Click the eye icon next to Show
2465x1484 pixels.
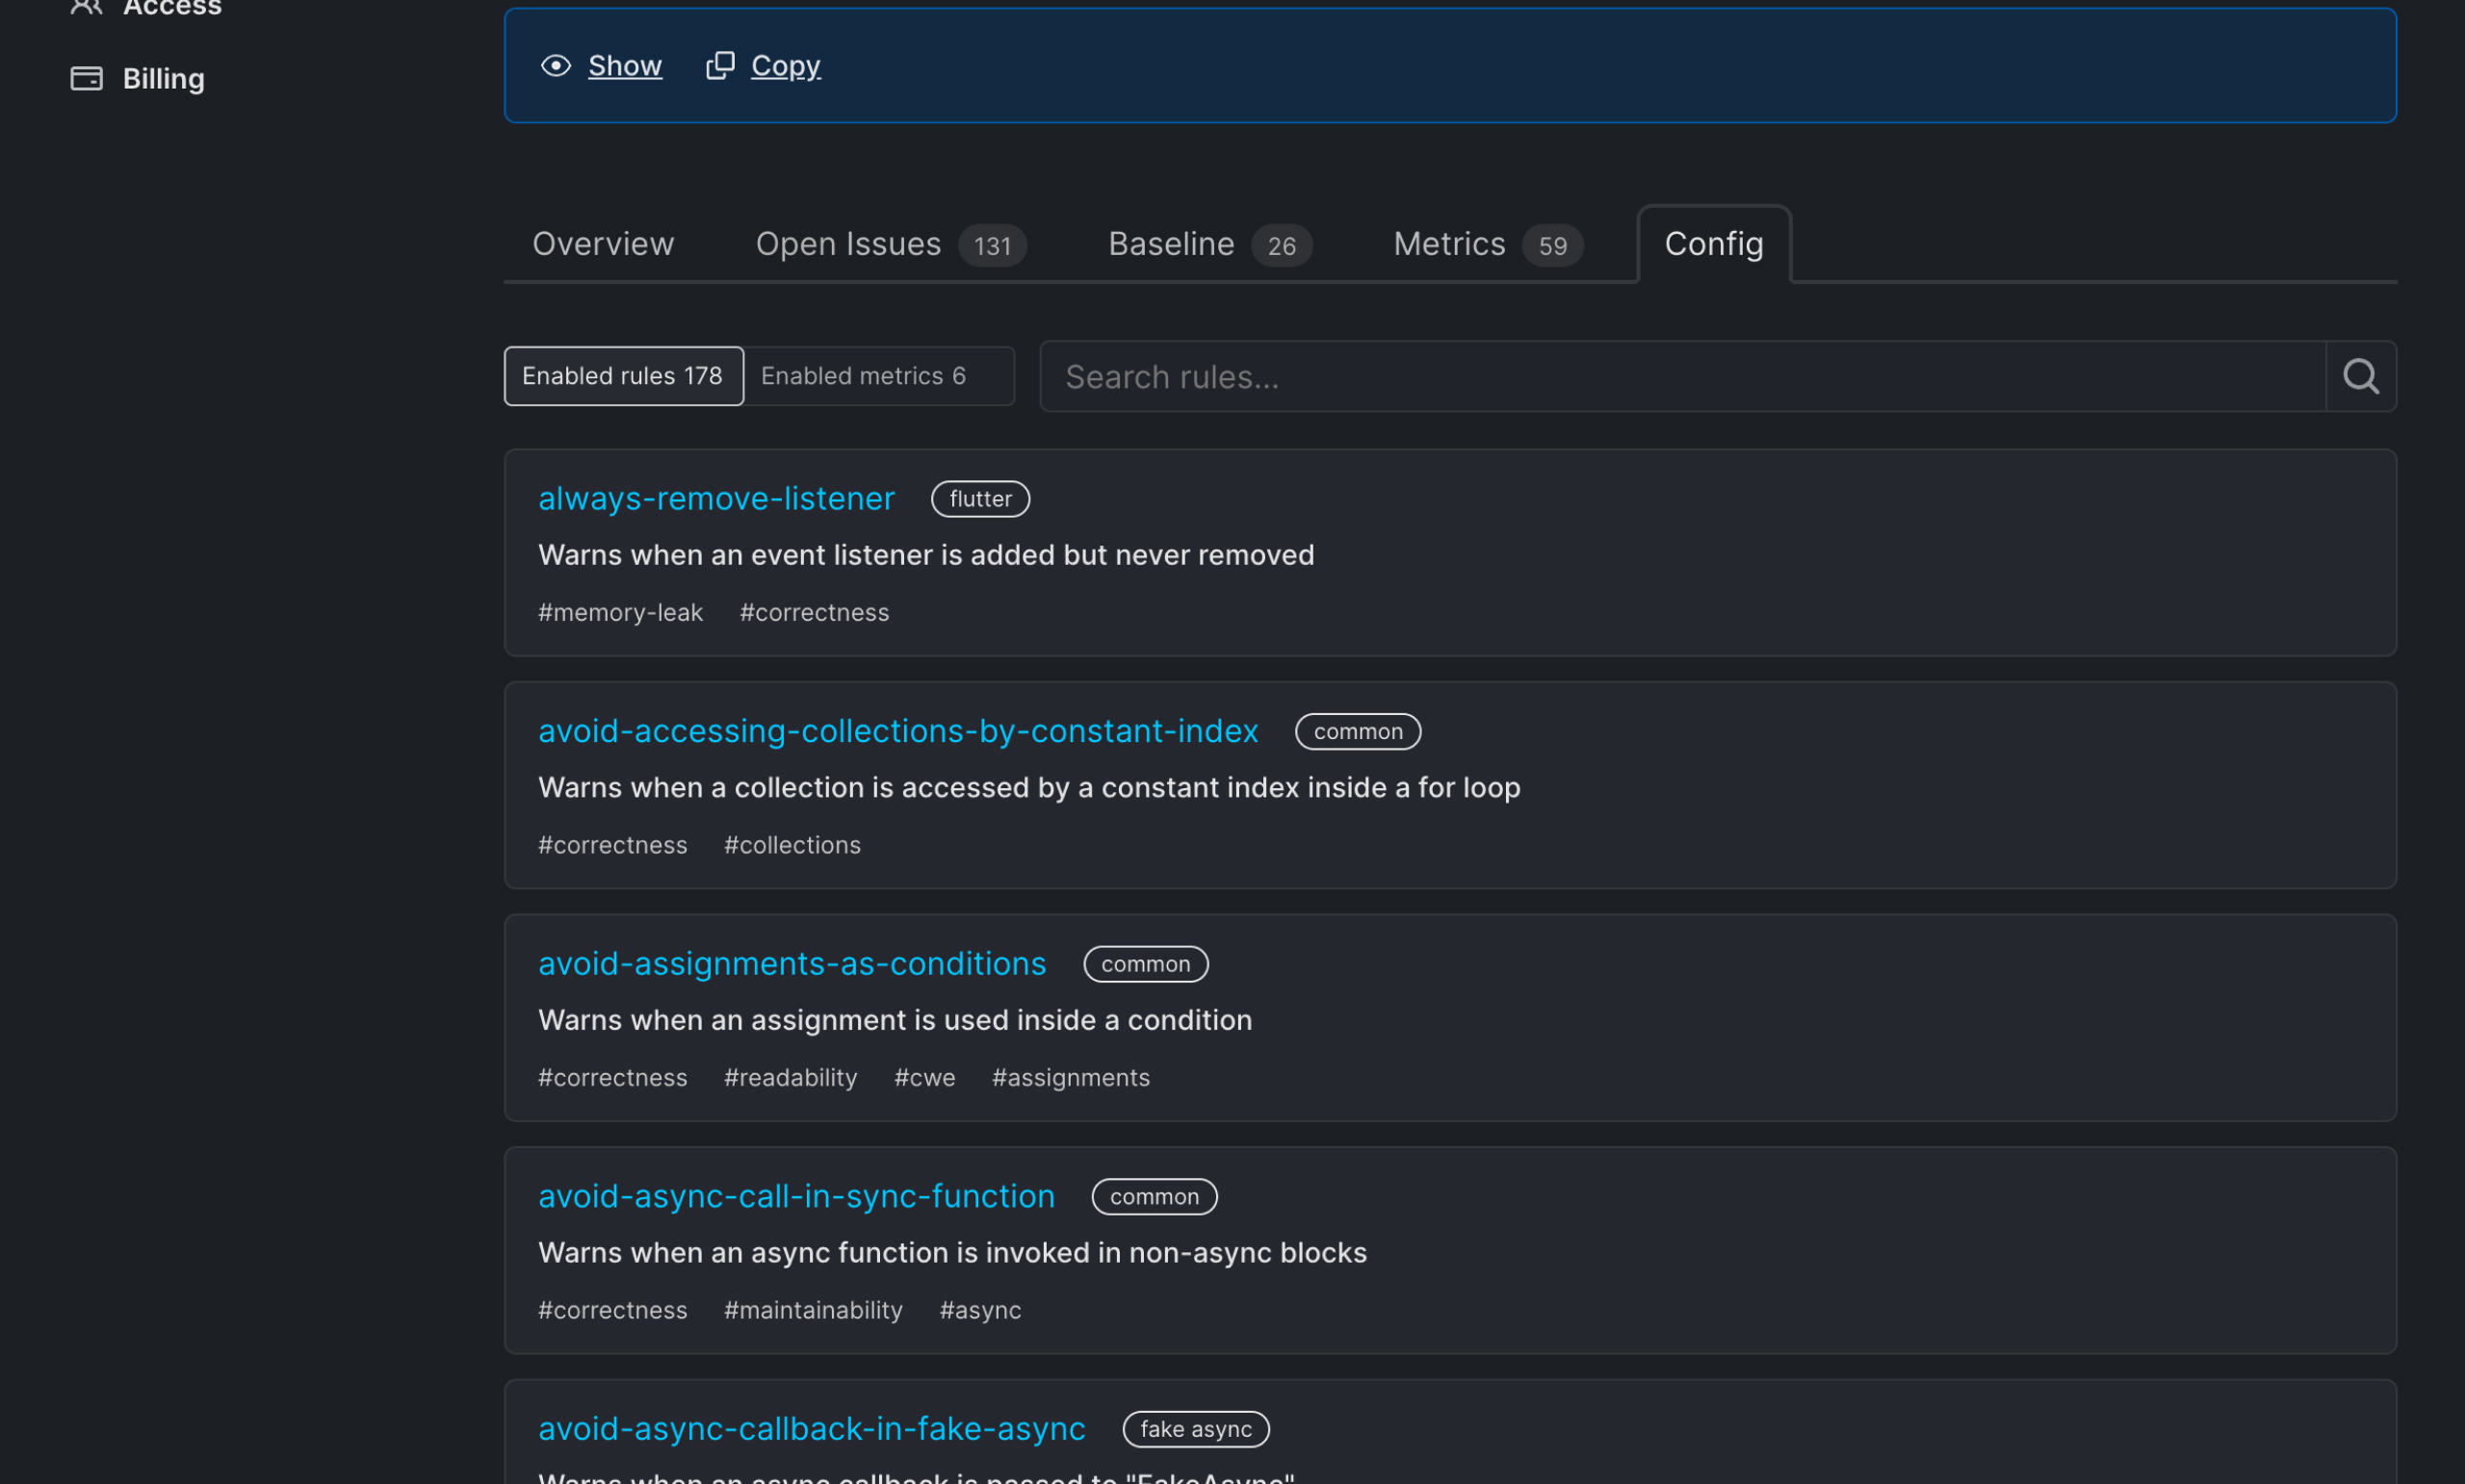557,65
